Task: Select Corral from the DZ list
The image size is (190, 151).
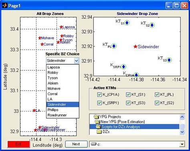Action: click(63, 94)
